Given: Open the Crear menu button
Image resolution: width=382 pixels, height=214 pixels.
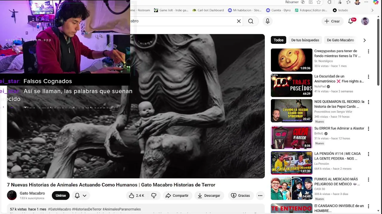Looking at the screenshot, I should [x=332, y=21].
